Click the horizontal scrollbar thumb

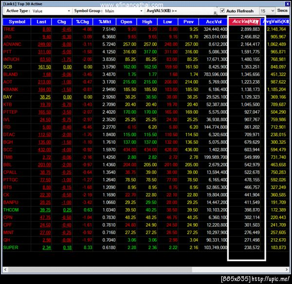[x=100, y=269]
